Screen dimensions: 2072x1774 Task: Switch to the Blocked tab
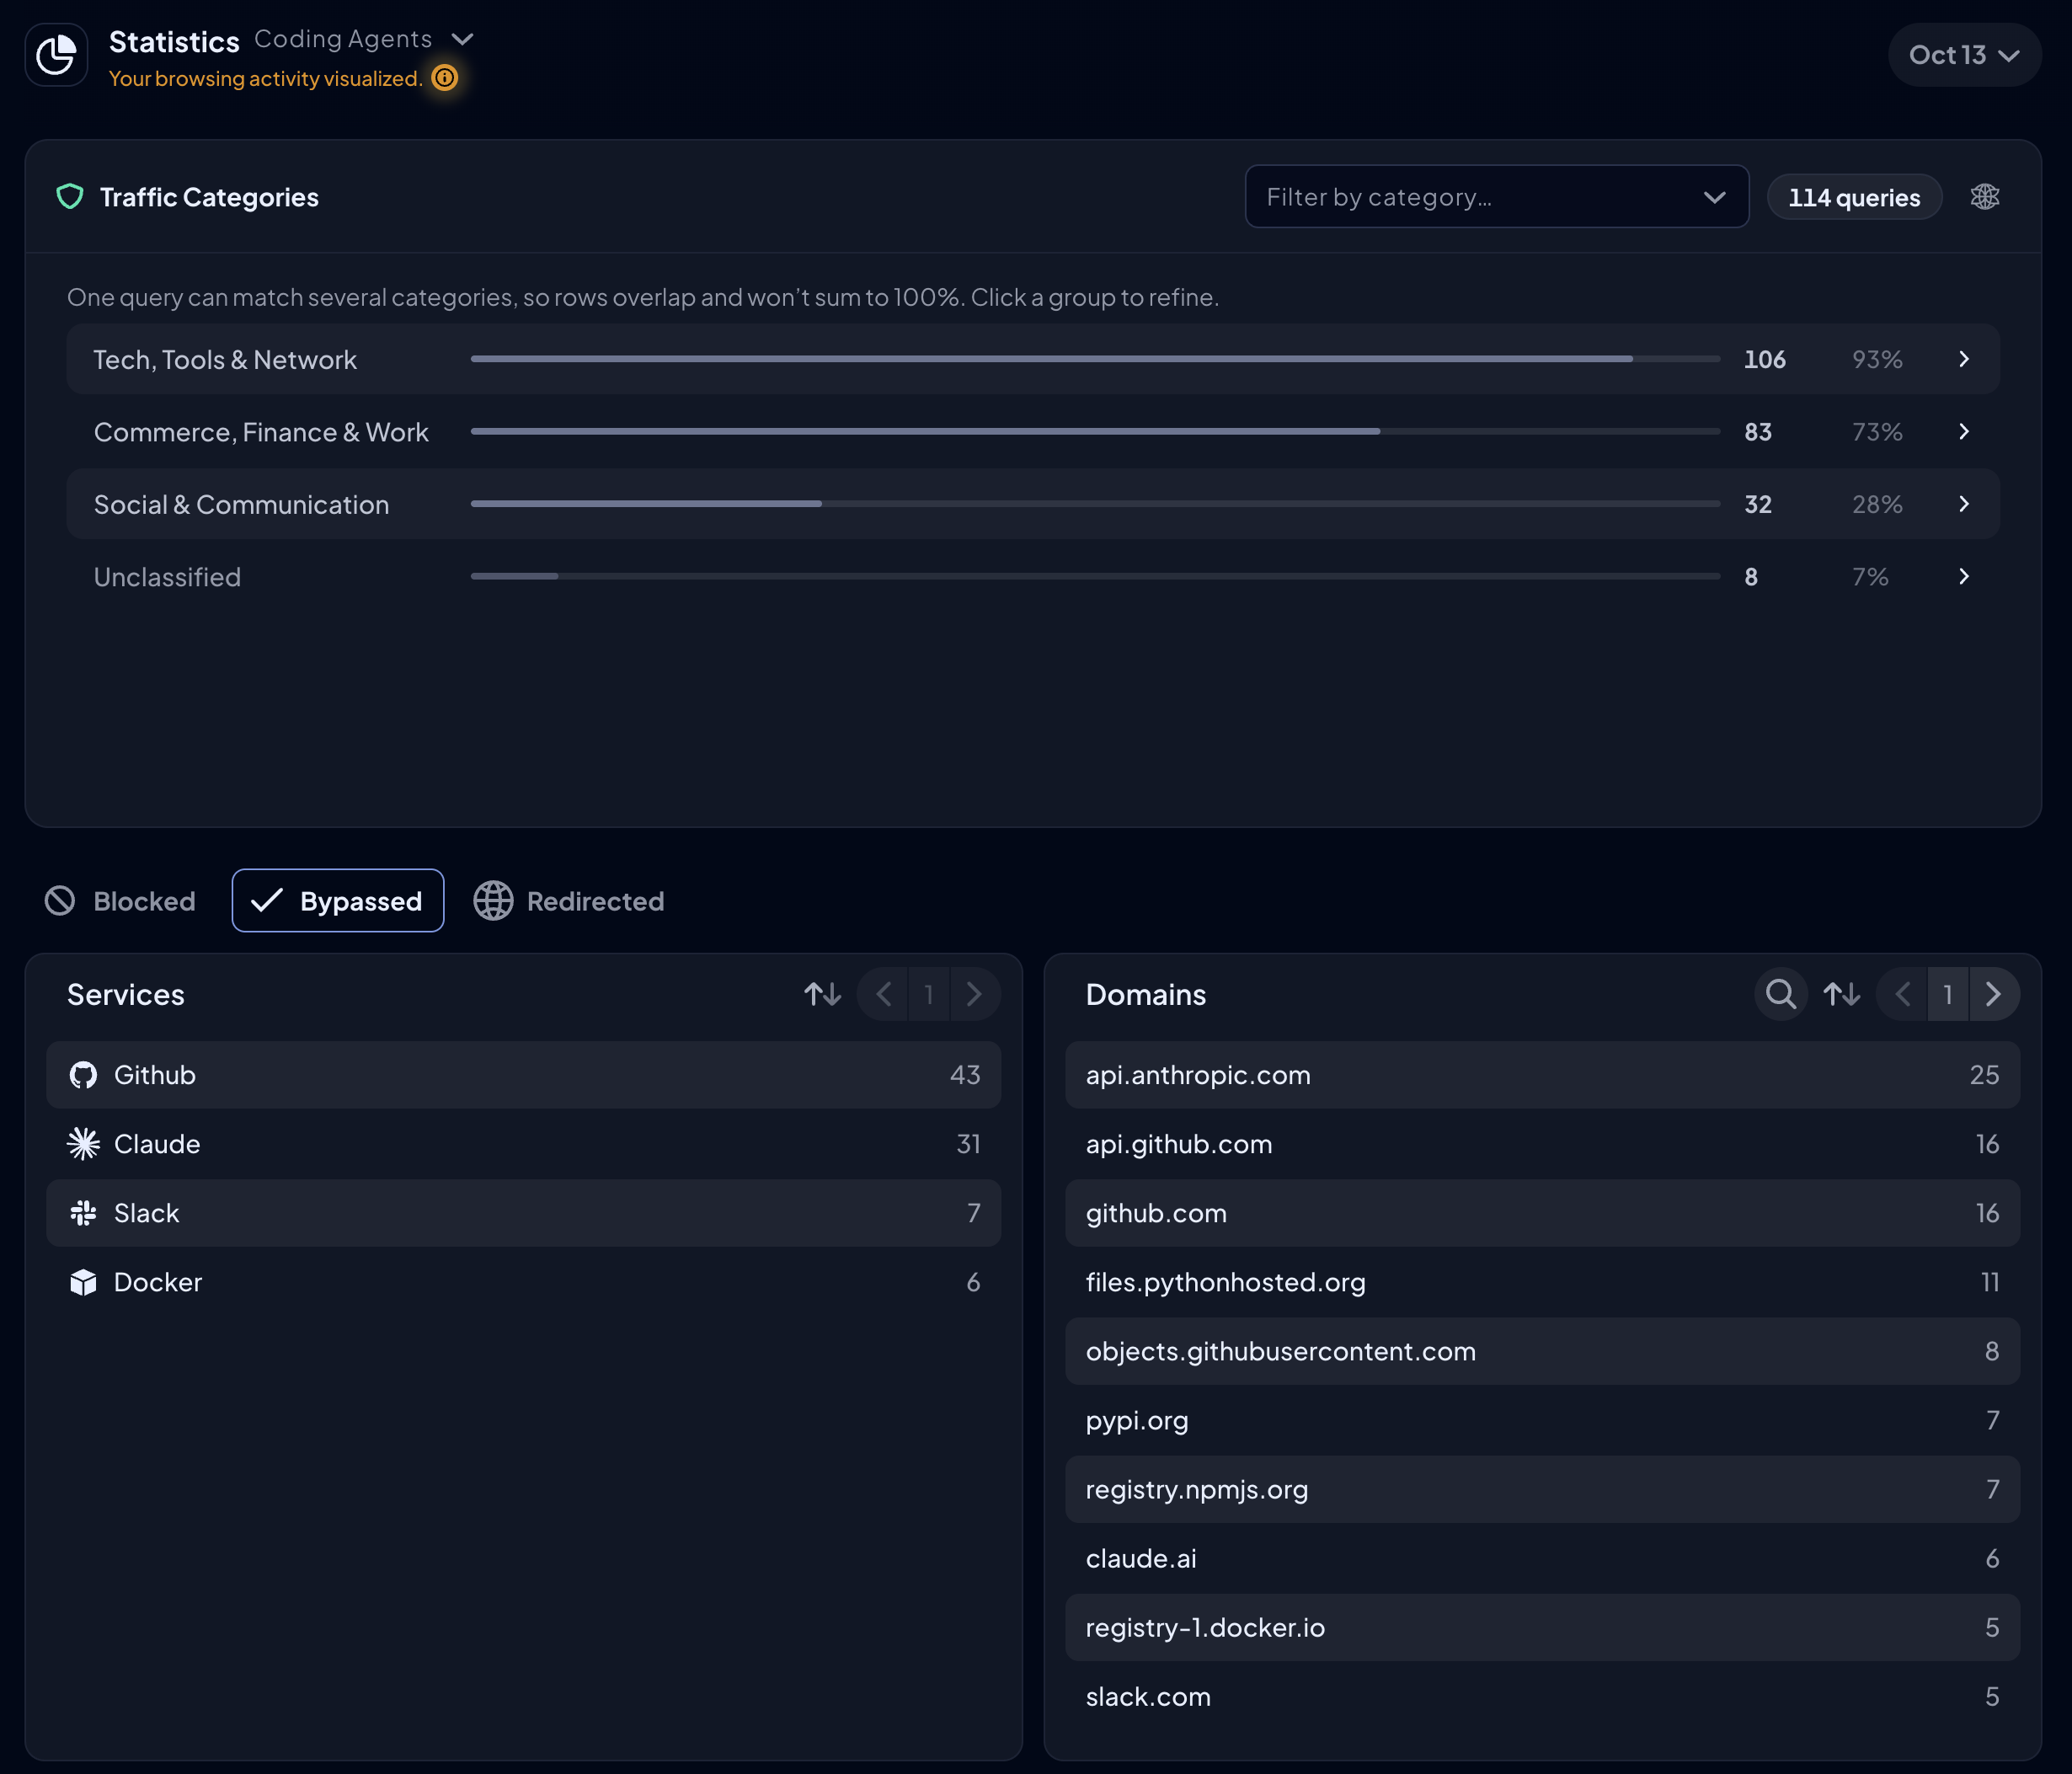click(121, 901)
